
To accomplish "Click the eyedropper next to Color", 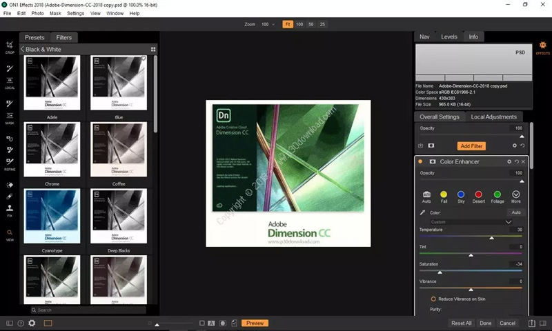I will [422, 212].
